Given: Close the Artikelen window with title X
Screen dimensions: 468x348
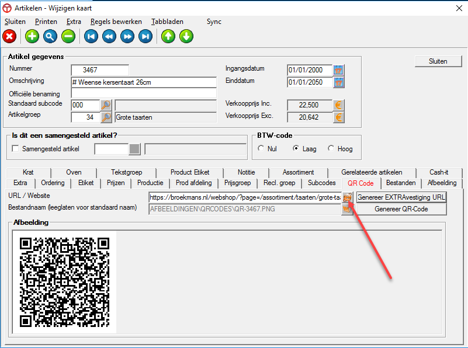Looking at the screenshot, I should click(x=459, y=8).
